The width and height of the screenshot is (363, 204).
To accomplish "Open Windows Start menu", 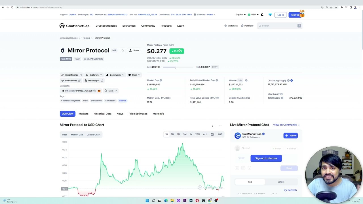I will click(147, 201).
